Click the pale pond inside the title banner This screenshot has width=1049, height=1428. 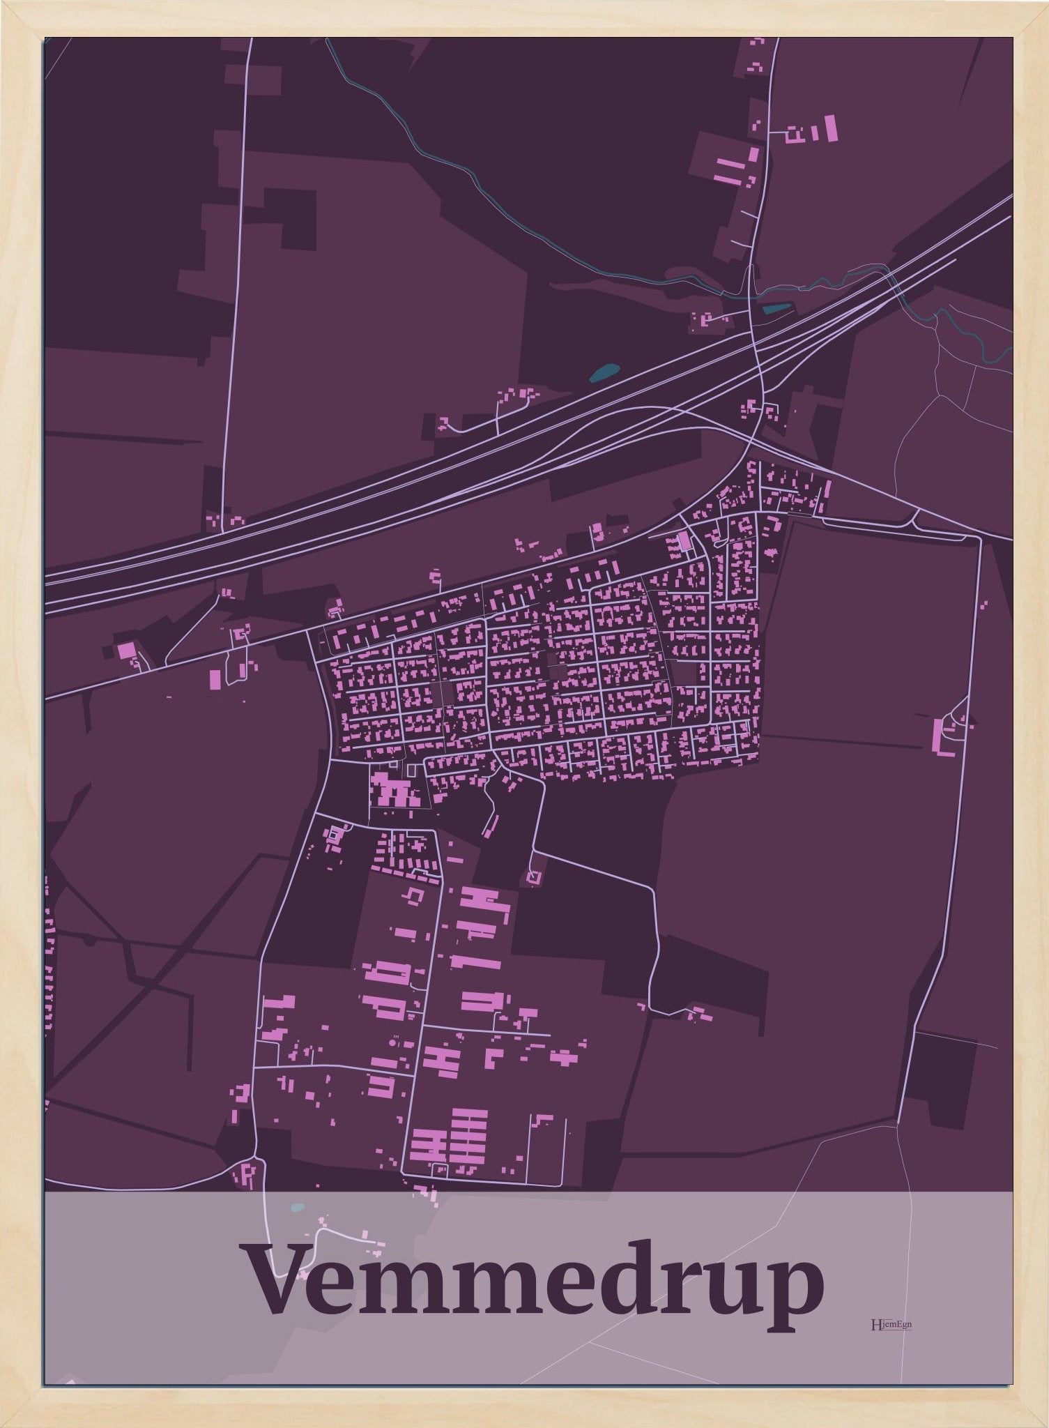click(x=298, y=1206)
